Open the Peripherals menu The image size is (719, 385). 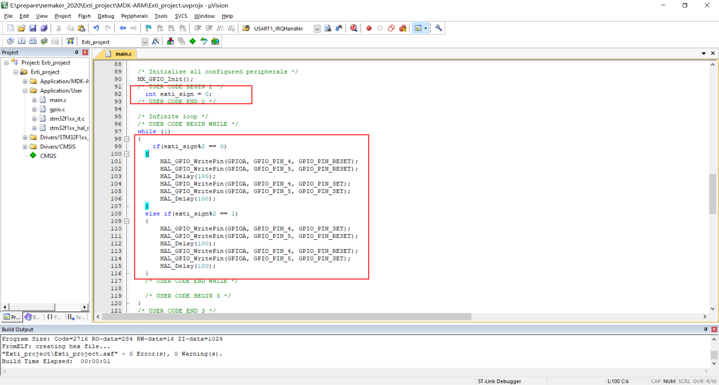(134, 16)
